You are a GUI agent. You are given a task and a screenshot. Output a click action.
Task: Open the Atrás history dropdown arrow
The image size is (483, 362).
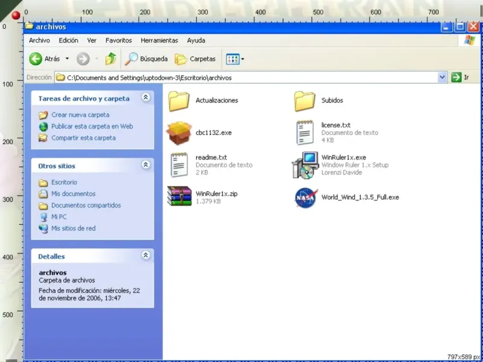67,59
